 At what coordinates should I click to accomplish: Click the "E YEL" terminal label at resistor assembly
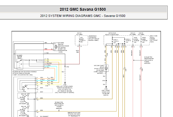tap(47, 59)
